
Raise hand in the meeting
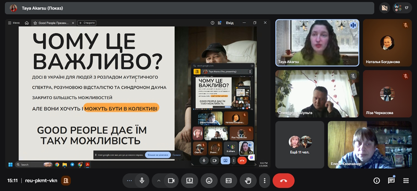[248, 181]
